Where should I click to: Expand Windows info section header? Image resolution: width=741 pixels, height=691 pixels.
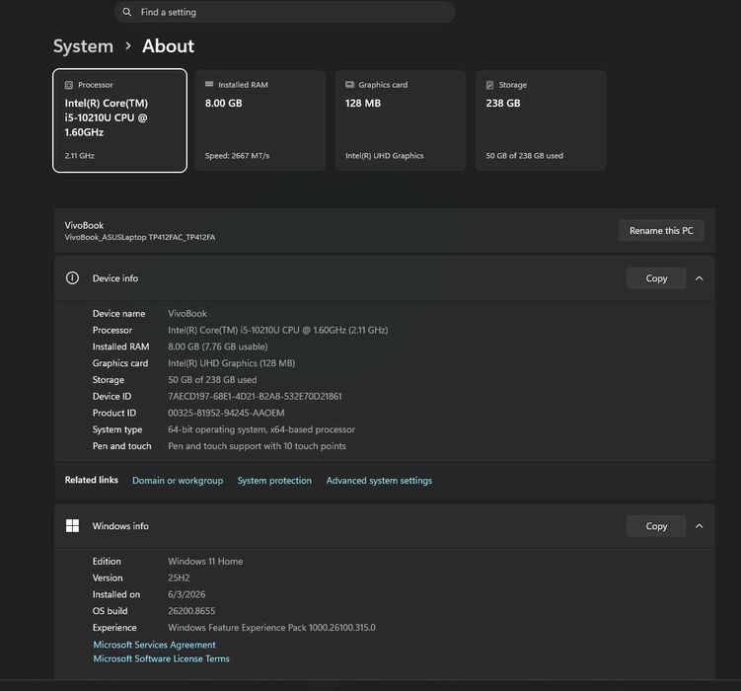384,526
